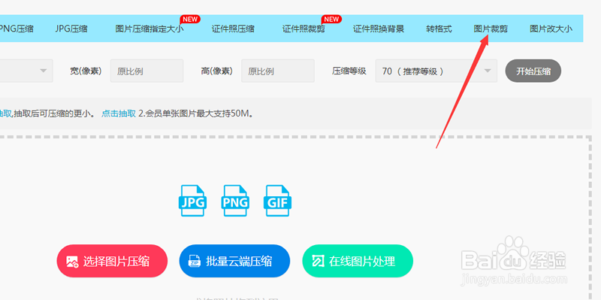The image size is (601, 300).
Task: Click the PNG file format icon
Action: coord(235,201)
